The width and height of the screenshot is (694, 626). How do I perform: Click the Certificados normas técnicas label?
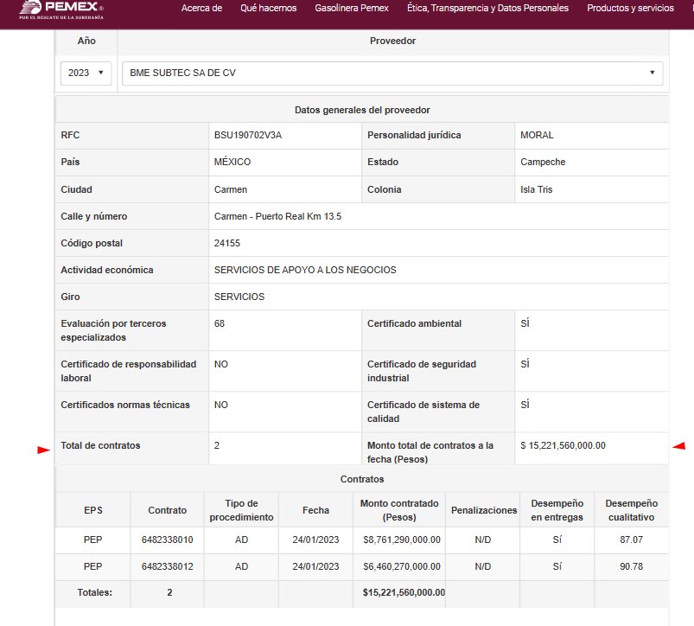tap(125, 405)
